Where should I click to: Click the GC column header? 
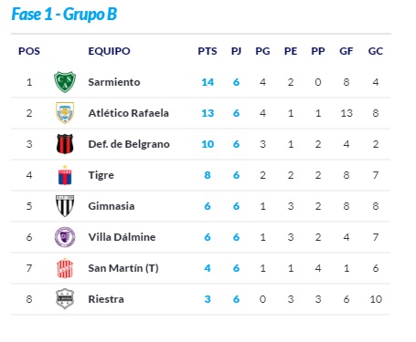tap(376, 51)
